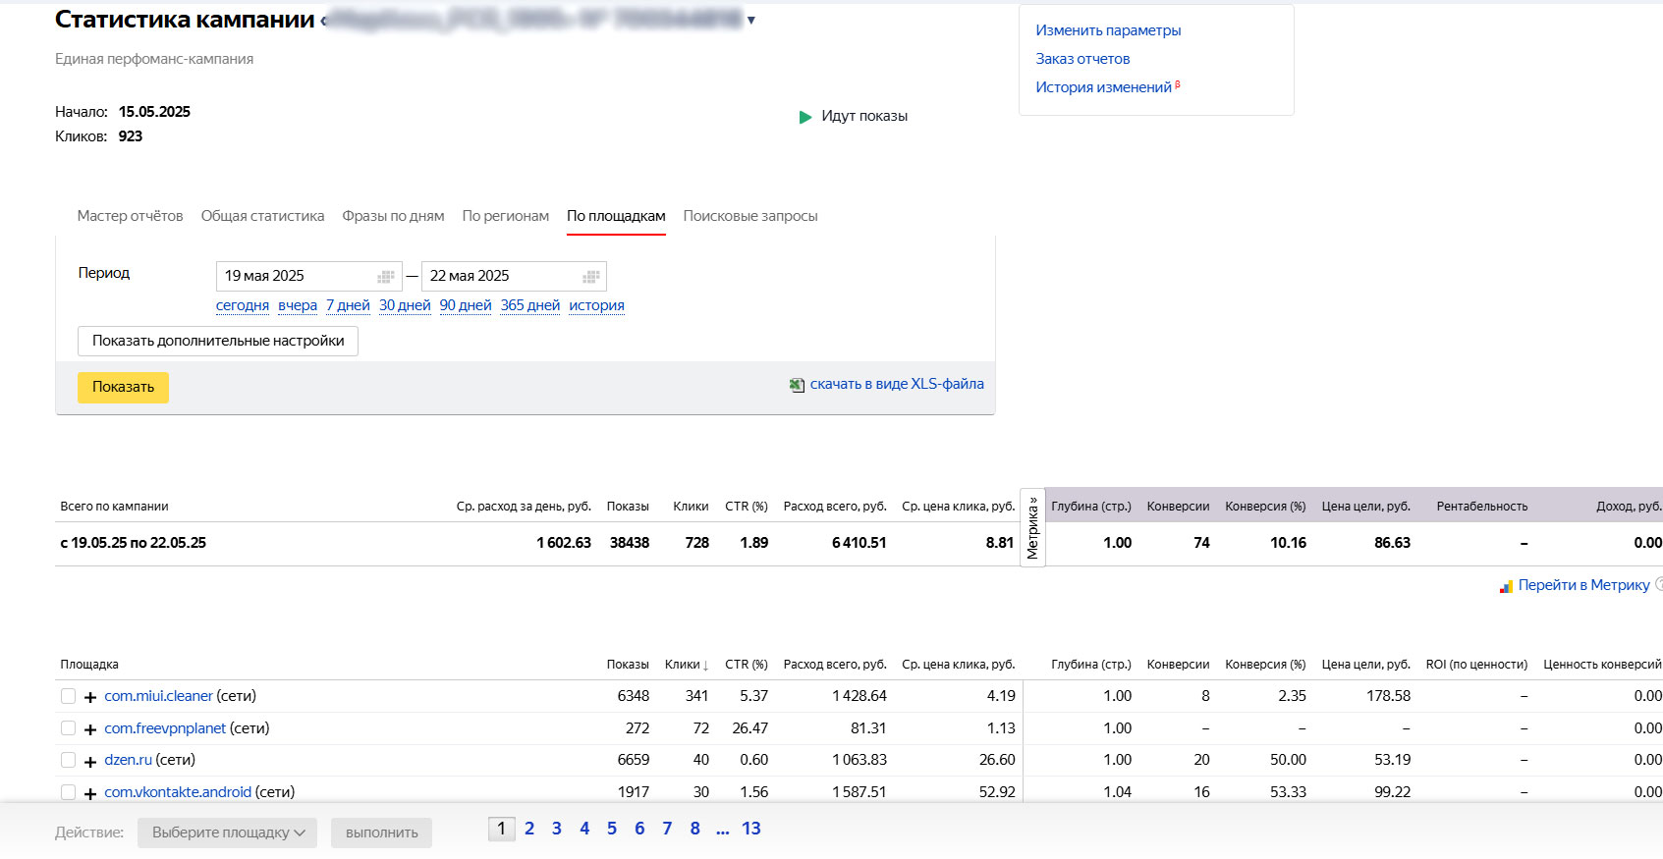
Task: Click the Metrika chart icon
Action: coord(1506,586)
